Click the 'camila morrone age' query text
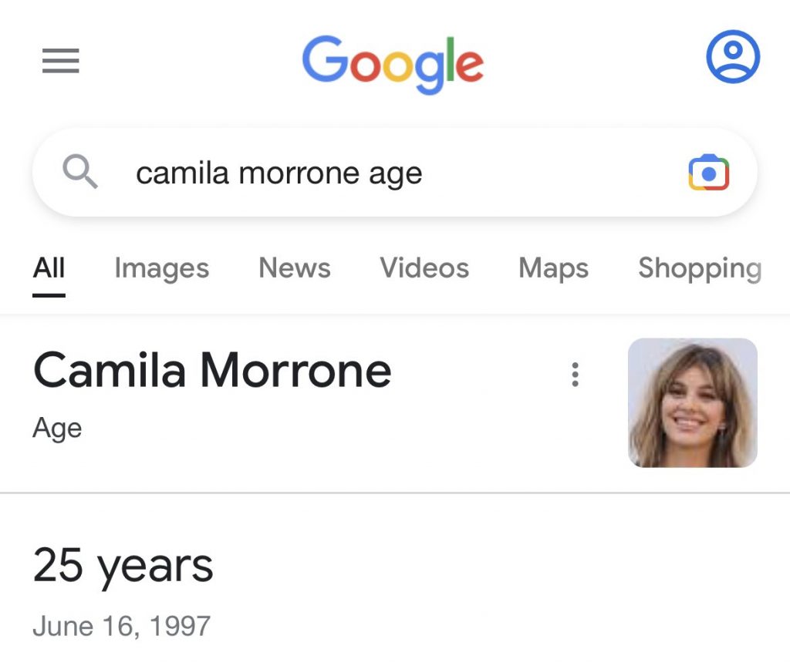The height and width of the screenshot is (666, 790). (279, 173)
